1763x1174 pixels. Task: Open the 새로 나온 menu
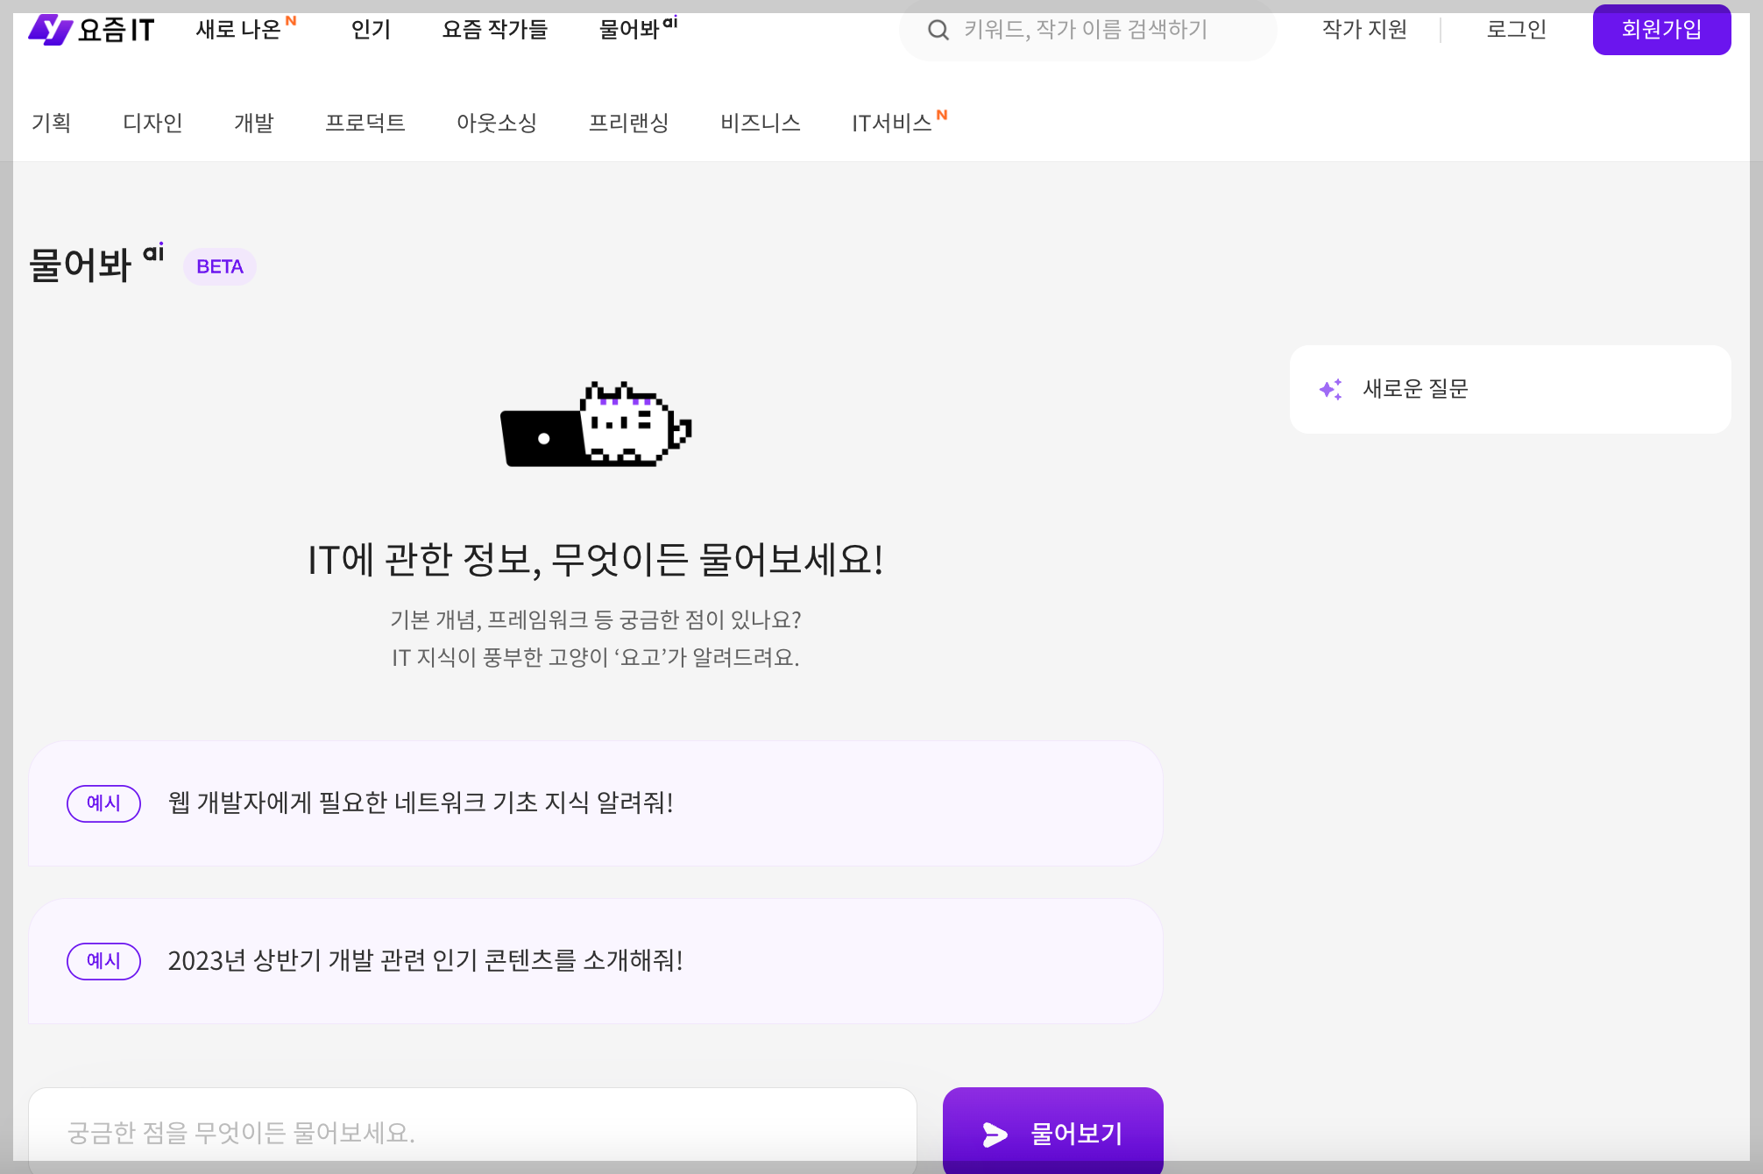click(x=239, y=30)
